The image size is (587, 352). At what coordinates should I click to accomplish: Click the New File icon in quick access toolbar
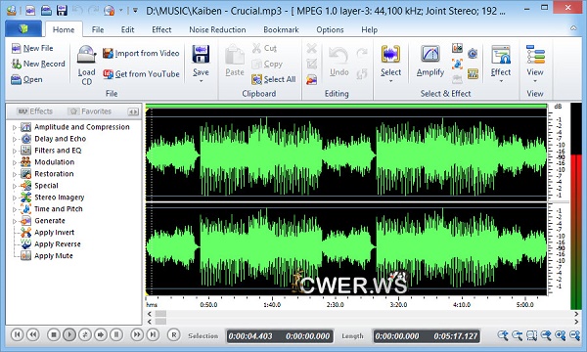[30, 10]
